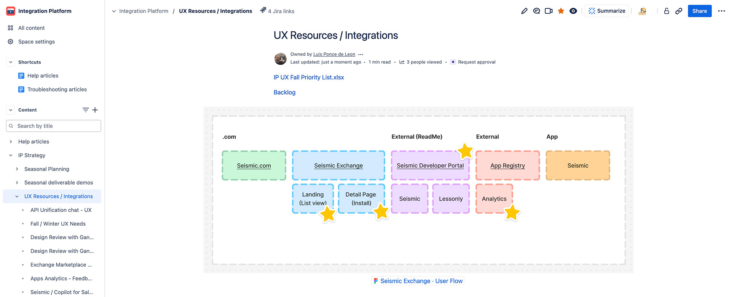Select UX Resources / Integrations in tree
The width and height of the screenshot is (731, 297).
click(x=59, y=196)
